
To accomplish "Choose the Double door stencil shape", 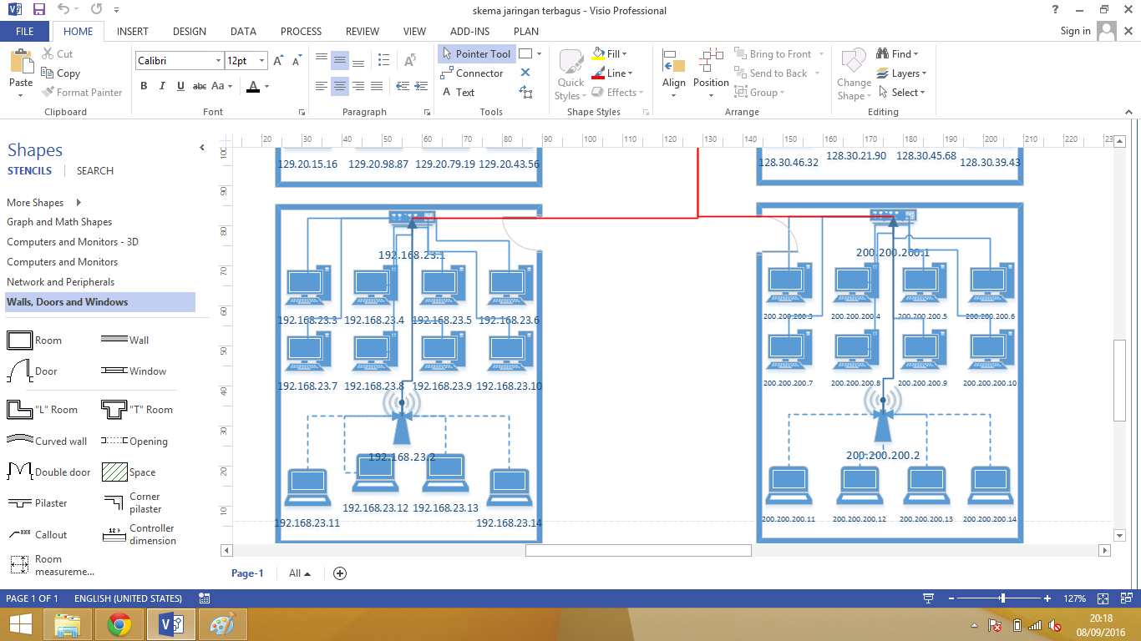I will [x=48, y=472].
